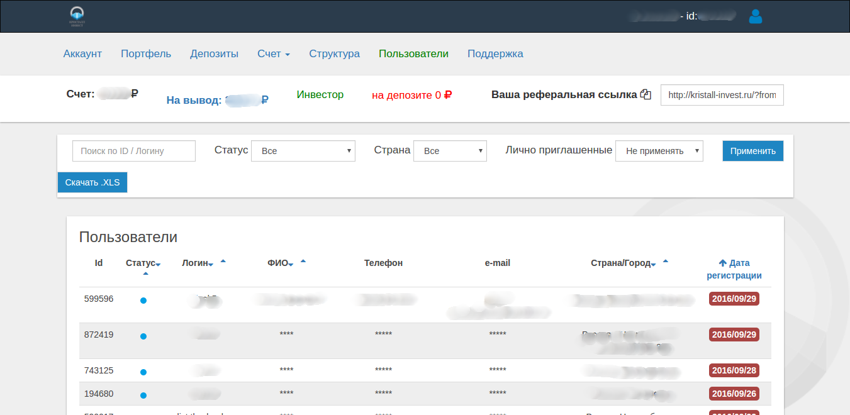This screenshot has height=415, width=850.
Task: Click the Счет balance label
Action: [x=102, y=94]
